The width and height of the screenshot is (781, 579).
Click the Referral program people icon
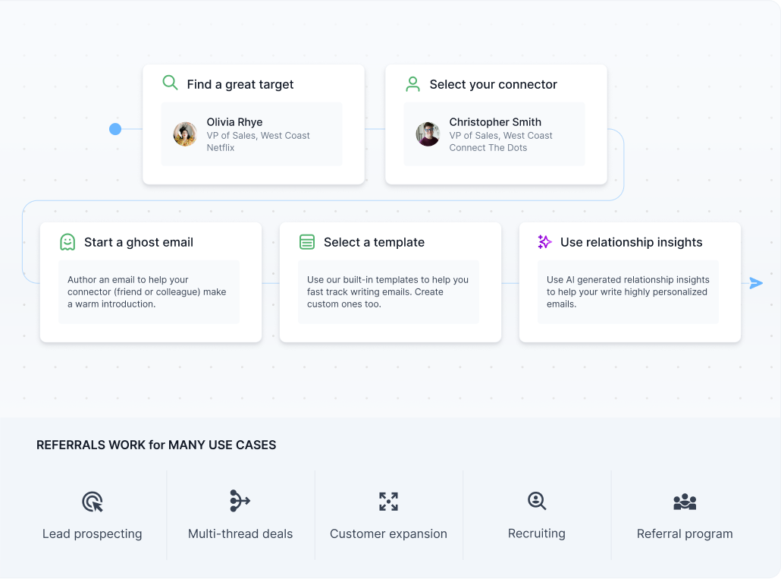(684, 501)
